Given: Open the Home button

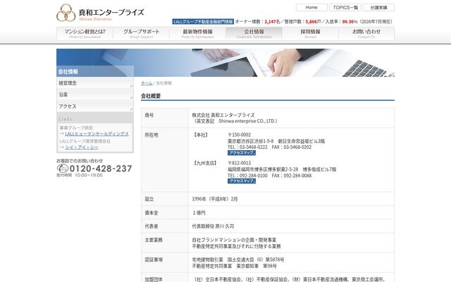Looking at the screenshot, I should 311,8.
